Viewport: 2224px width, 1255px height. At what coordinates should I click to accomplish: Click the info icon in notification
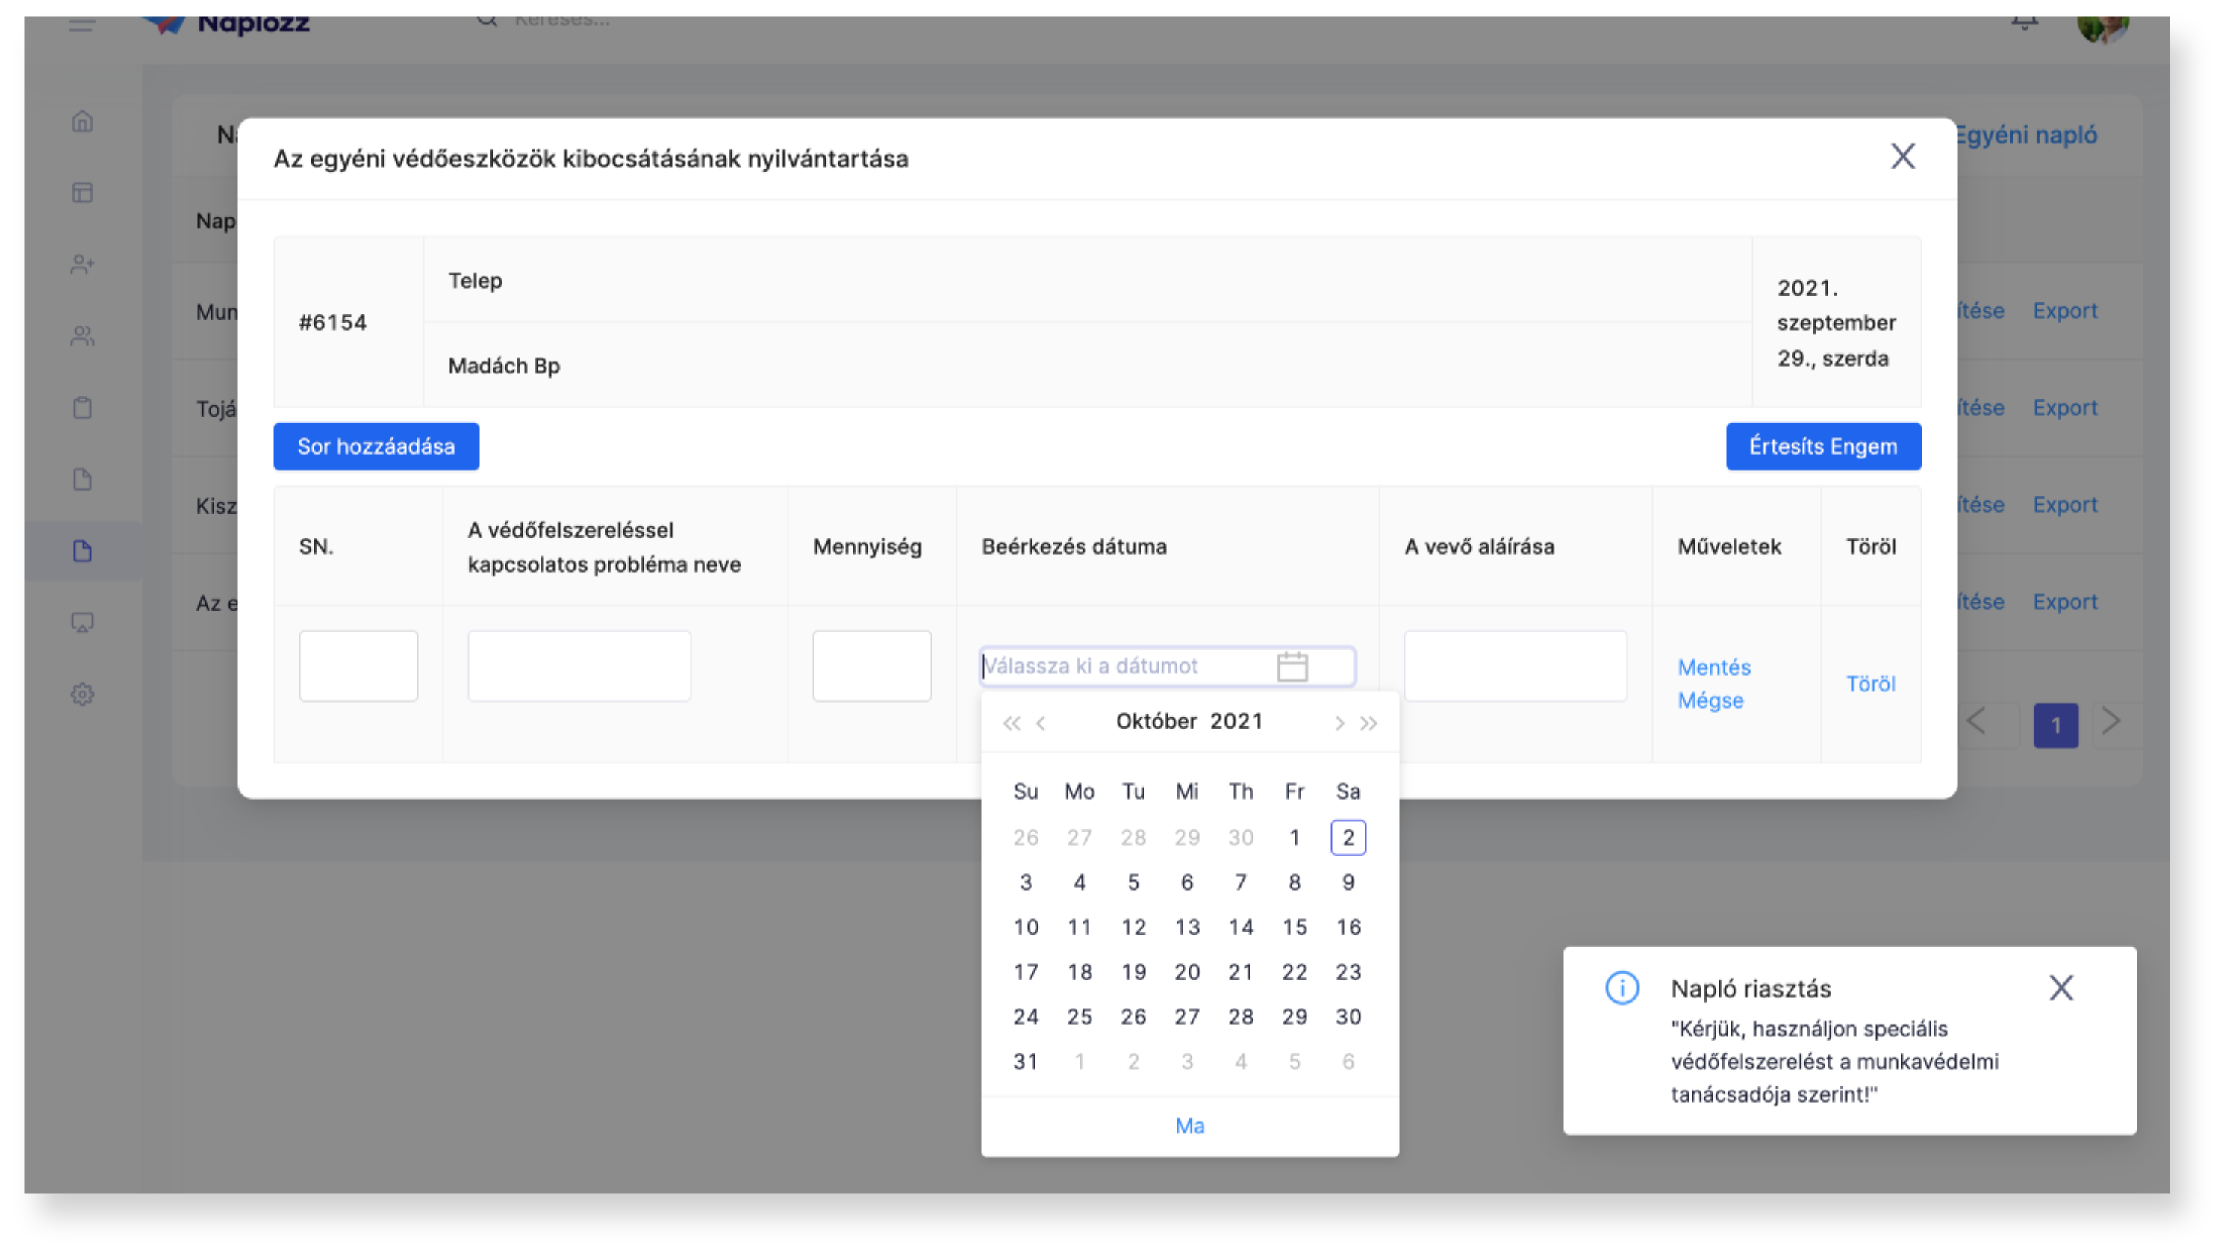point(1622,988)
